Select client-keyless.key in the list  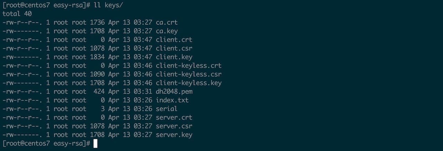(x=189, y=83)
